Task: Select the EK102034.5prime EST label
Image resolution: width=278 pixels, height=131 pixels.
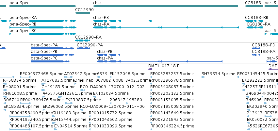Action: (111, 93)
